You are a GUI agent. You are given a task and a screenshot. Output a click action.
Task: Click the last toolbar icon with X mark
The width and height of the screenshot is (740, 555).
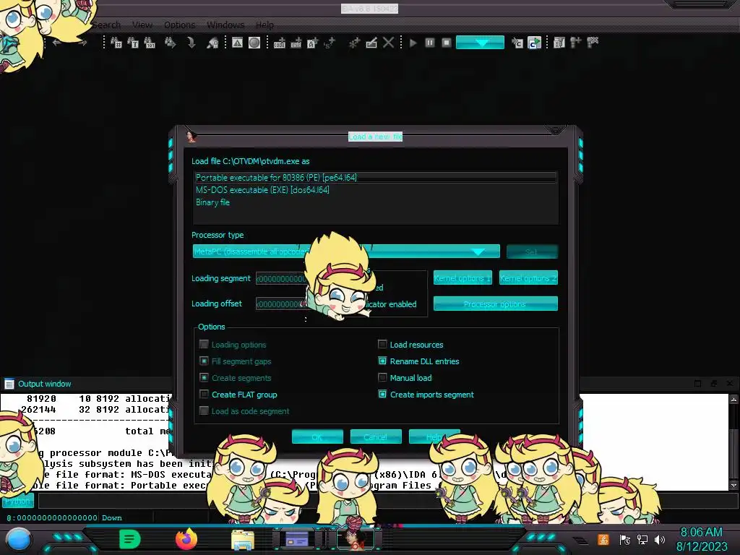(593, 43)
